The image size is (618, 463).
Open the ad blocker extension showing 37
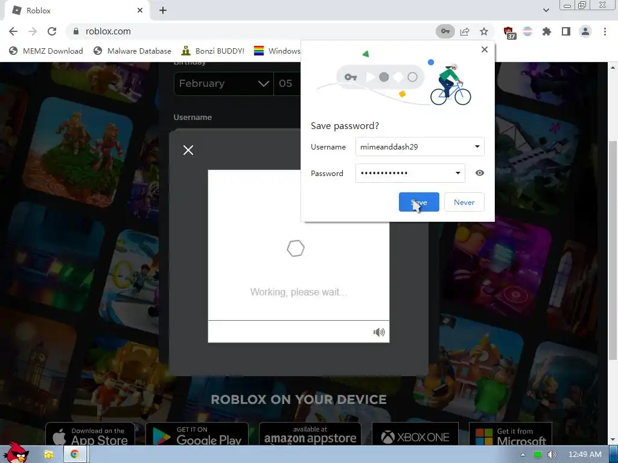509,33
